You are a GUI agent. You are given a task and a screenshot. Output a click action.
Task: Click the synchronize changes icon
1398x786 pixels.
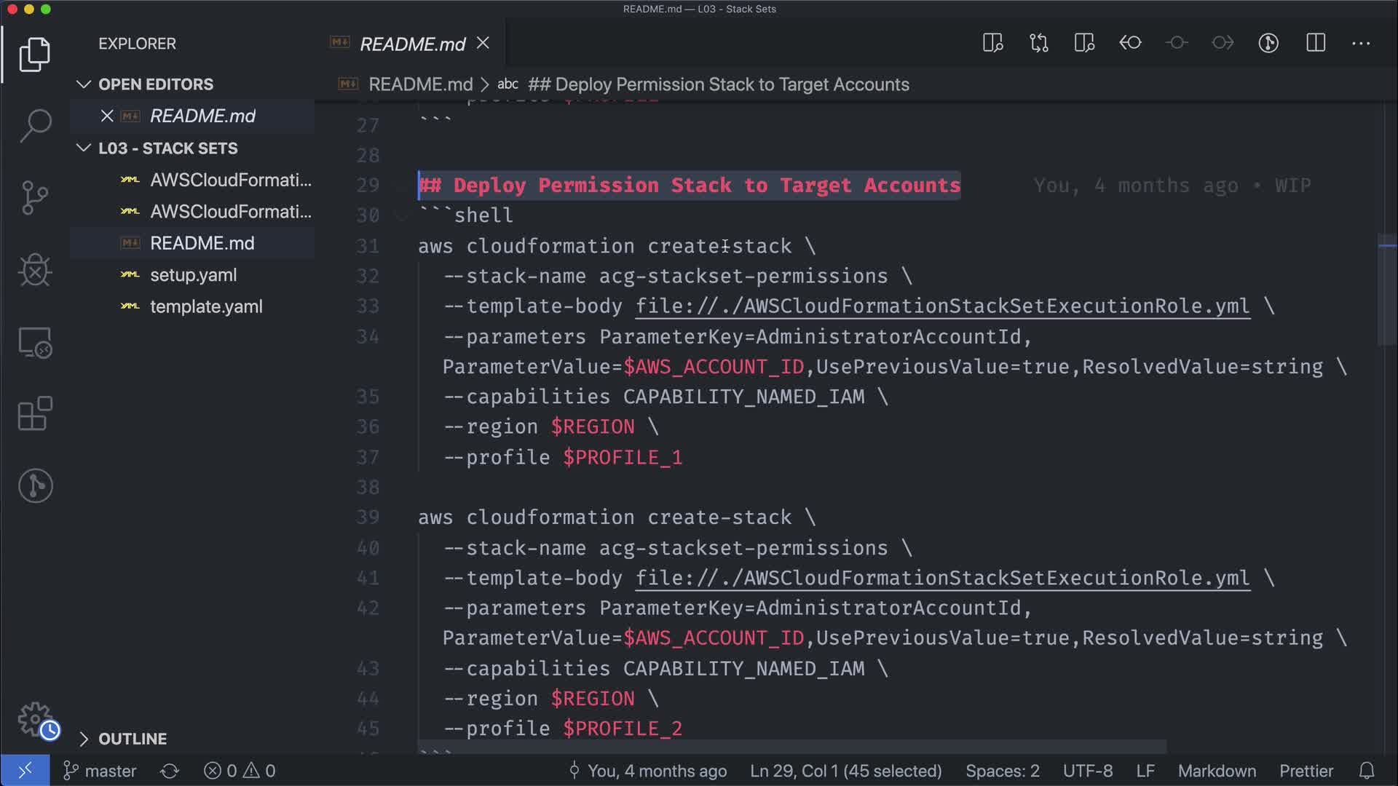coord(170,771)
